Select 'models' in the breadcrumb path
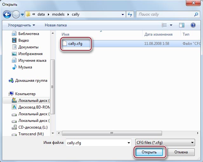The width and height of the screenshot is (203, 162). [x=58, y=14]
